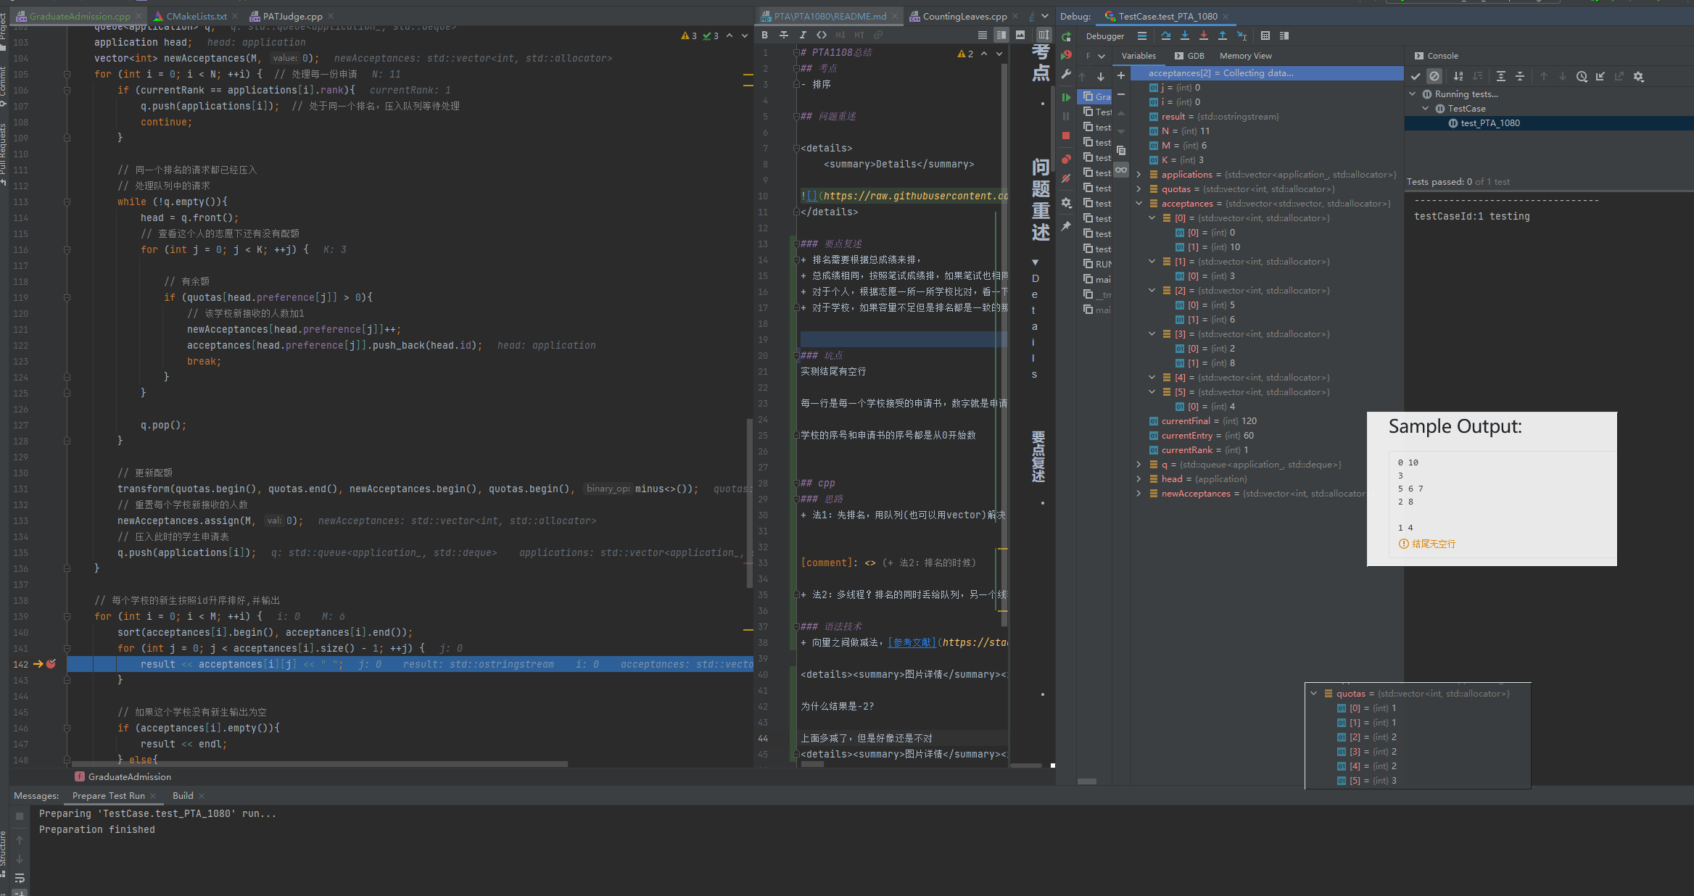
Task: Toggle the breakpoint on line 142
Action: click(51, 664)
